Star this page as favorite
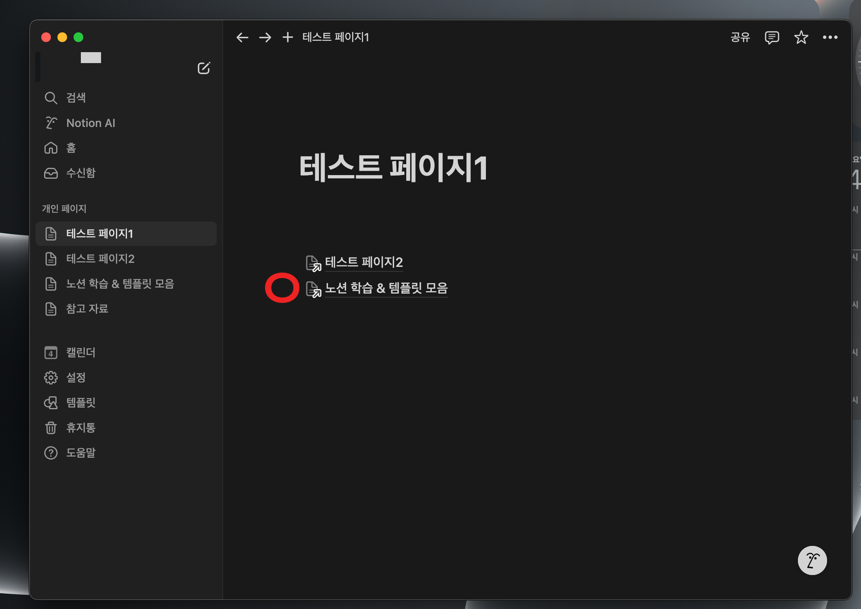This screenshot has height=609, width=861. pyautogui.click(x=801, y=37)
